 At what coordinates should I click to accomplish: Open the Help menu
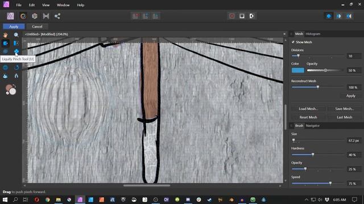point(81,5)
